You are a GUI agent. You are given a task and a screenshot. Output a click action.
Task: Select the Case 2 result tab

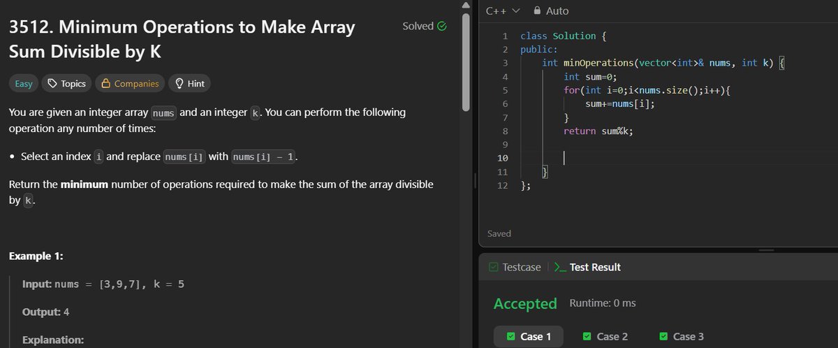(x=605, y=337)
